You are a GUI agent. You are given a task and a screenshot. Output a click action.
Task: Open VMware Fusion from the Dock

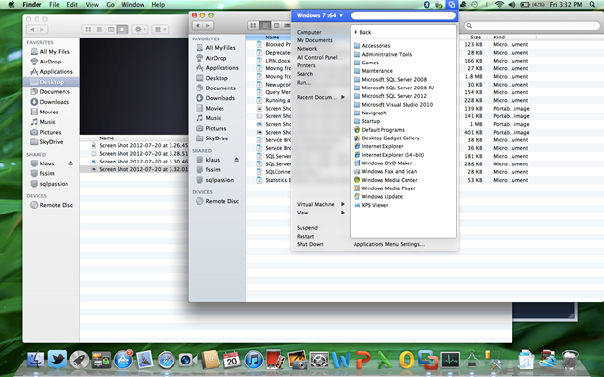[x=428, y=360]
